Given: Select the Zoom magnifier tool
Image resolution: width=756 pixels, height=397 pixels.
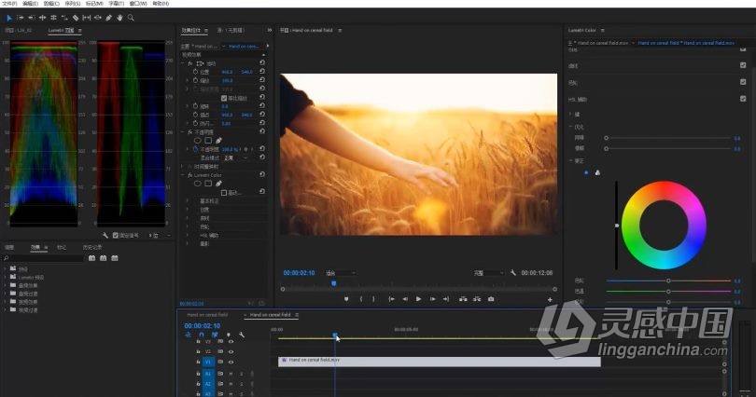Looking at the screenshot, I should 131,18.
